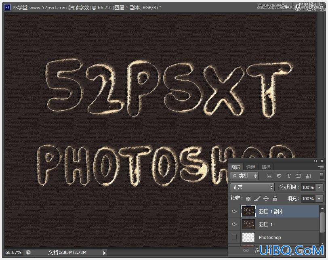Click the 不透明度 opacity label

click(288, 187)
